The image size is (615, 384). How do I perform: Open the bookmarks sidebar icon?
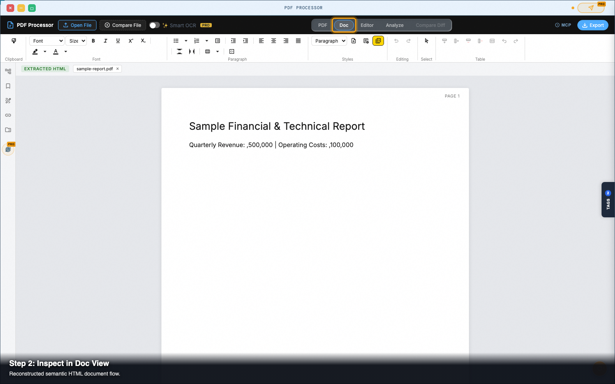[x=8, y=86]
